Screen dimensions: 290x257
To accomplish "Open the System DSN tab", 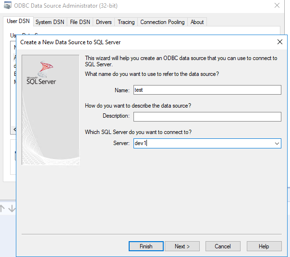I will click(50, 22).
